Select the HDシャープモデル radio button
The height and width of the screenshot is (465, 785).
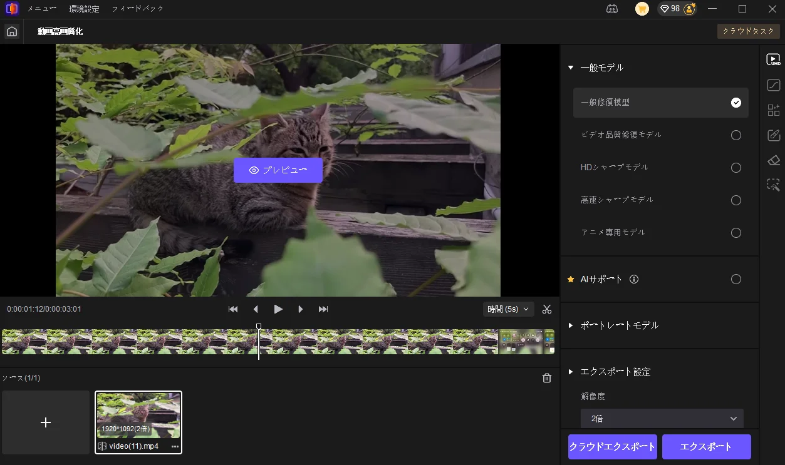coord(736,168)
